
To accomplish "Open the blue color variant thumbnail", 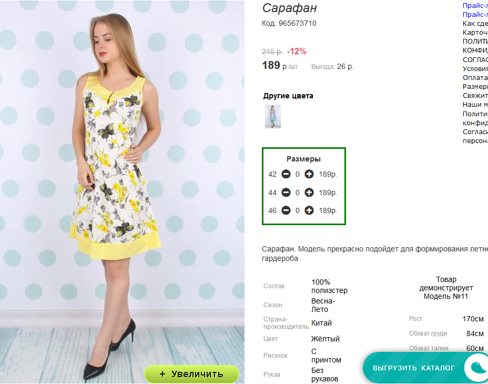I will [273, 116].
